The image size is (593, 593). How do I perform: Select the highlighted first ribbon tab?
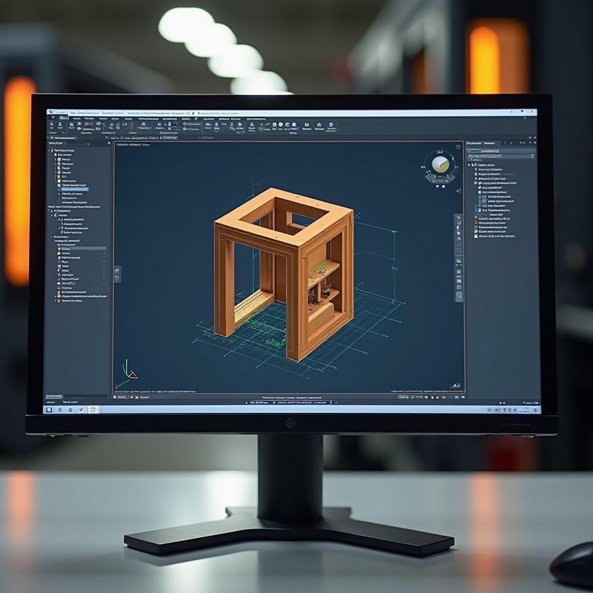click(64, 118)
